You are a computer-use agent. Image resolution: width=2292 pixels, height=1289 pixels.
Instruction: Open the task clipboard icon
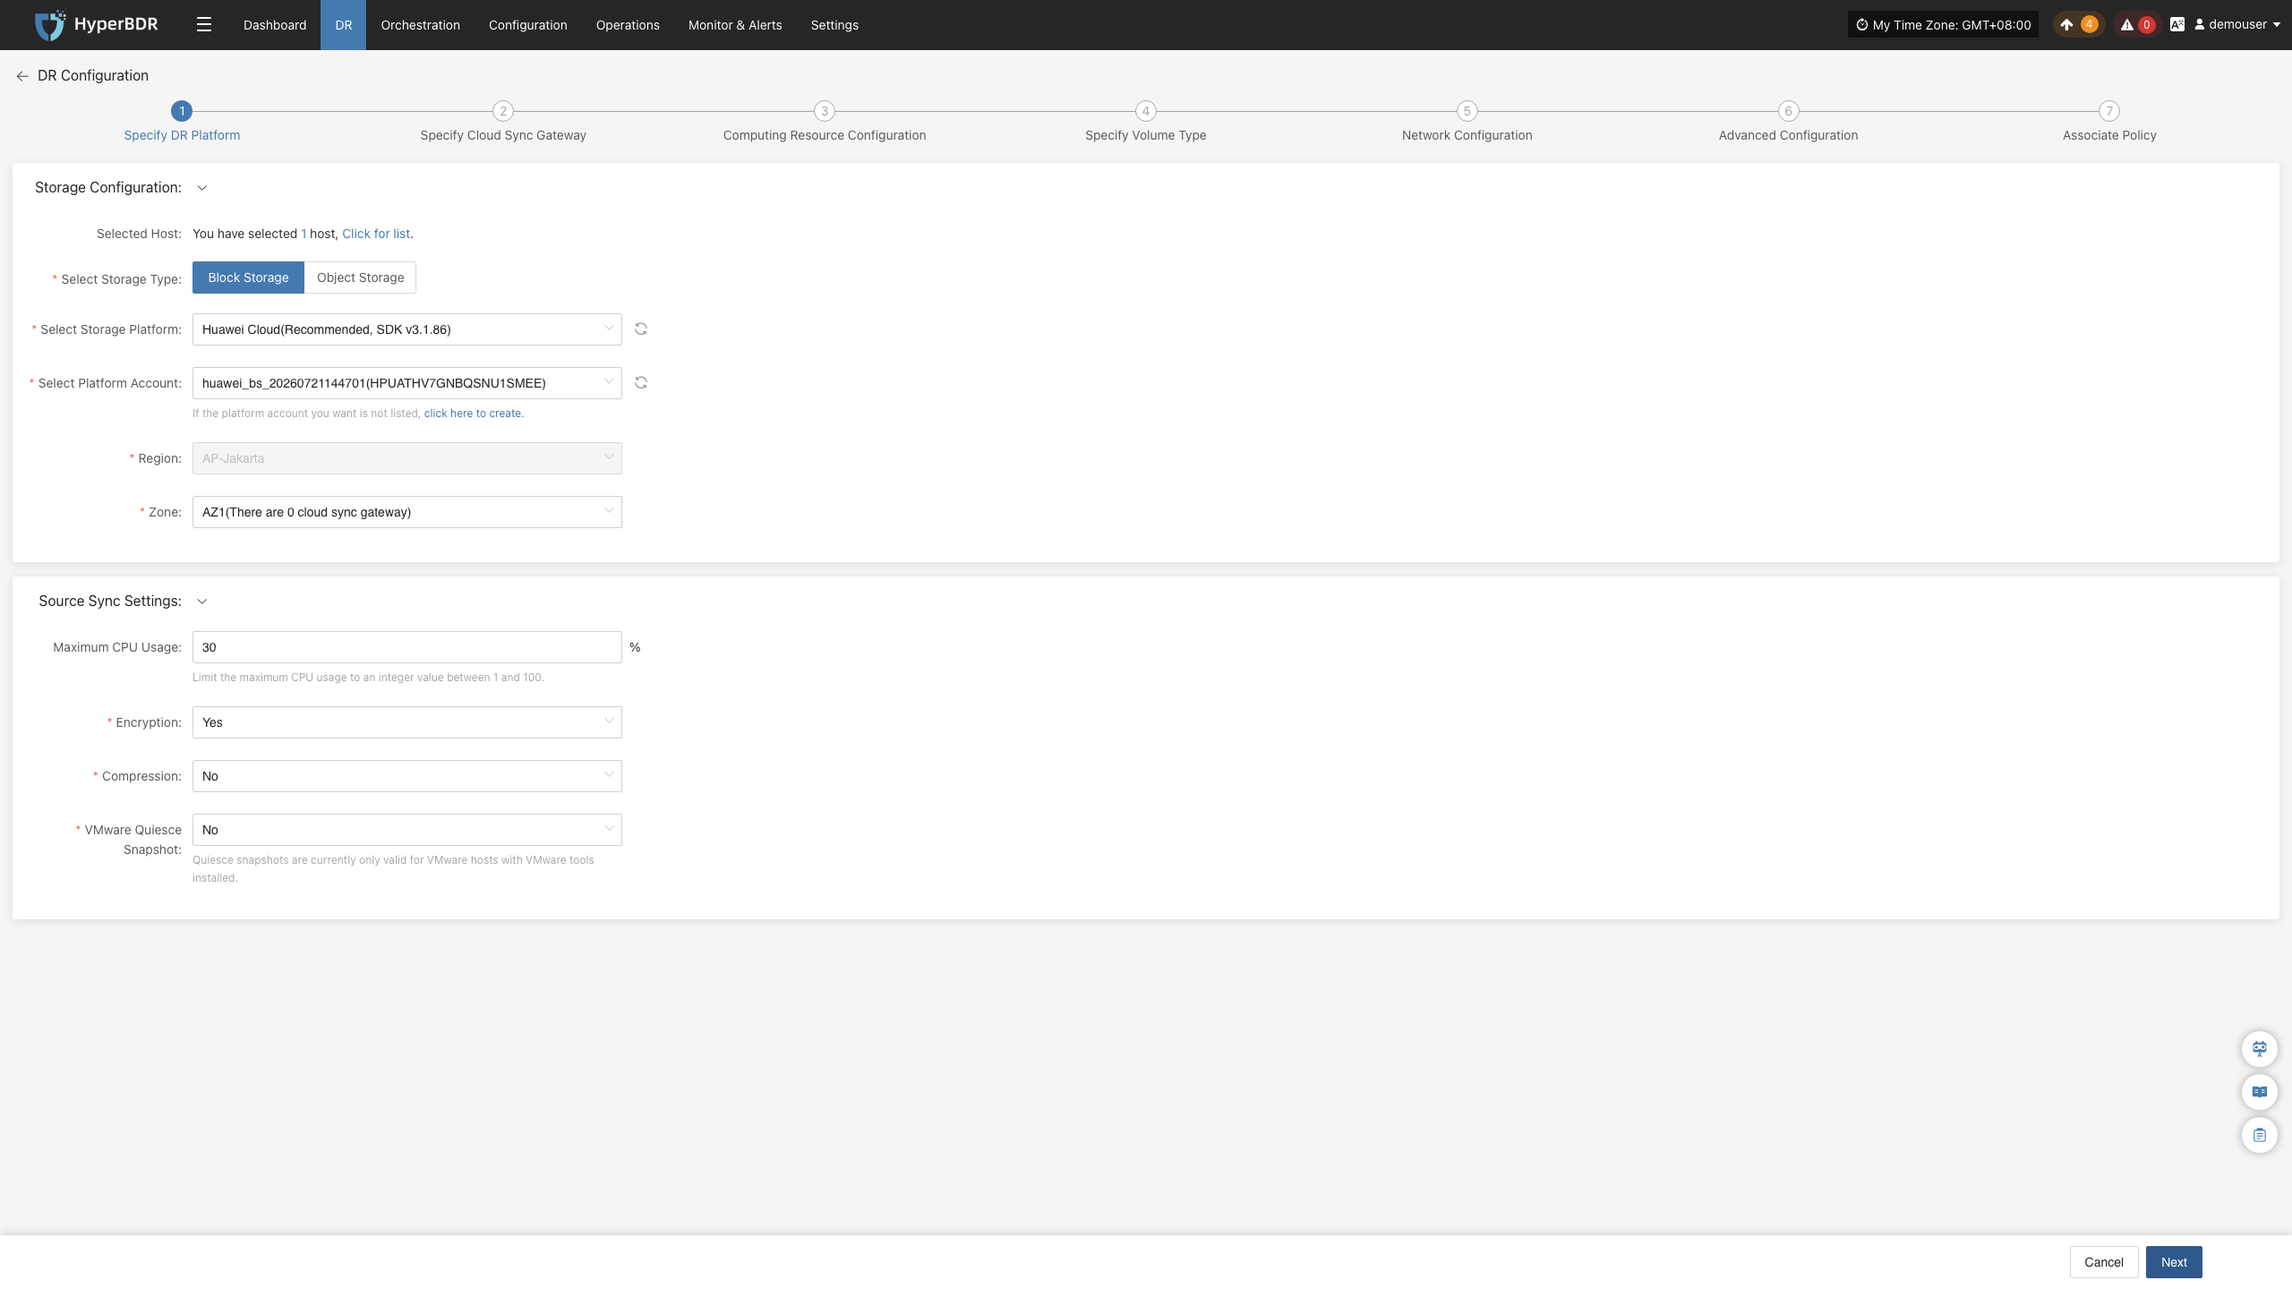click(2260, 1135)
